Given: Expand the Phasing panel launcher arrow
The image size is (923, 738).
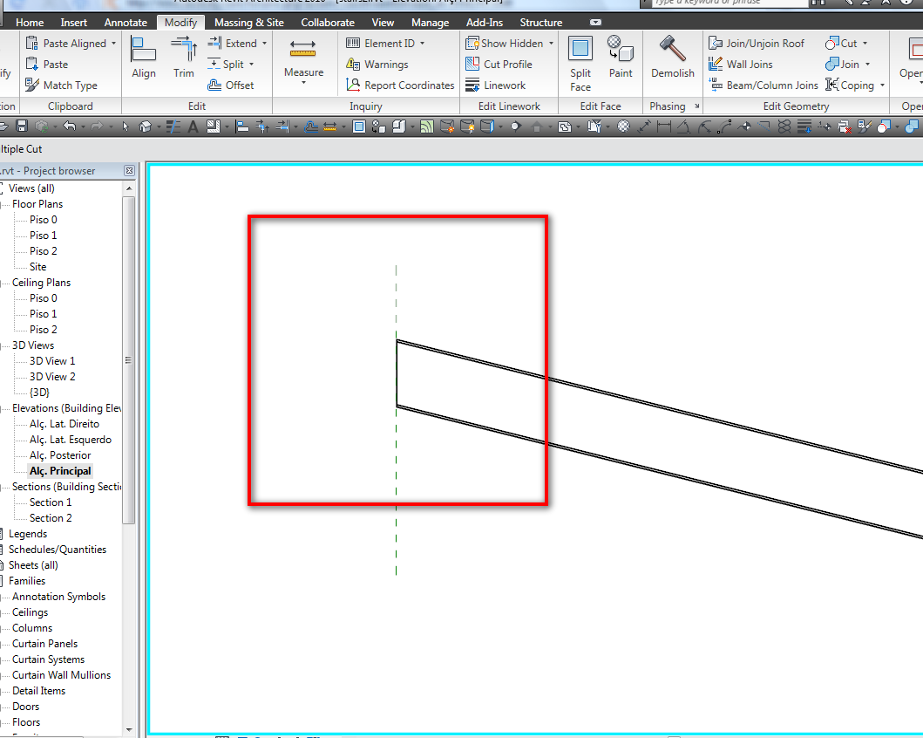Looking at the screenshot, I should [x=697, y=106].
